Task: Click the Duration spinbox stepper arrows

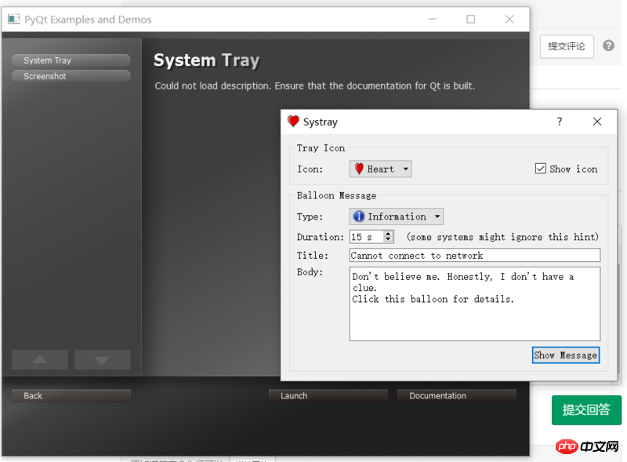Action: (389, 237)
